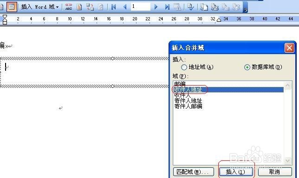Click the right indent marker on ruler
Image resolution: width=299 pixels, height=178 pixels.
point(219,20)
